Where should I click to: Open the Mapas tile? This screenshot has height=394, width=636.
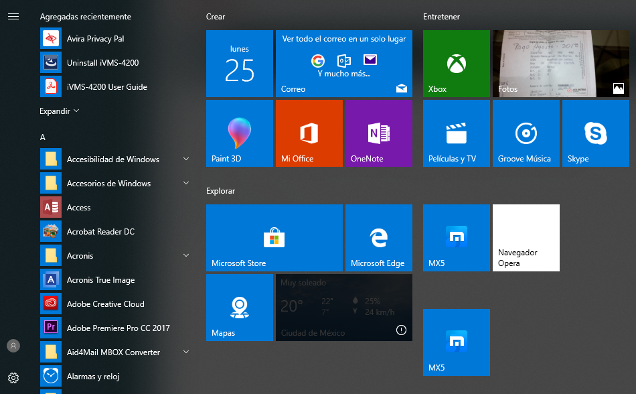(x=239, y=308)
